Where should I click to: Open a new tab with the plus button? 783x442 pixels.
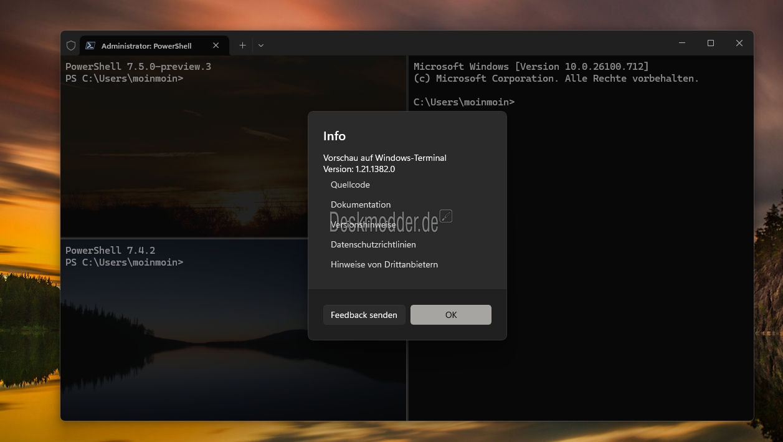(x=242, y=46)
